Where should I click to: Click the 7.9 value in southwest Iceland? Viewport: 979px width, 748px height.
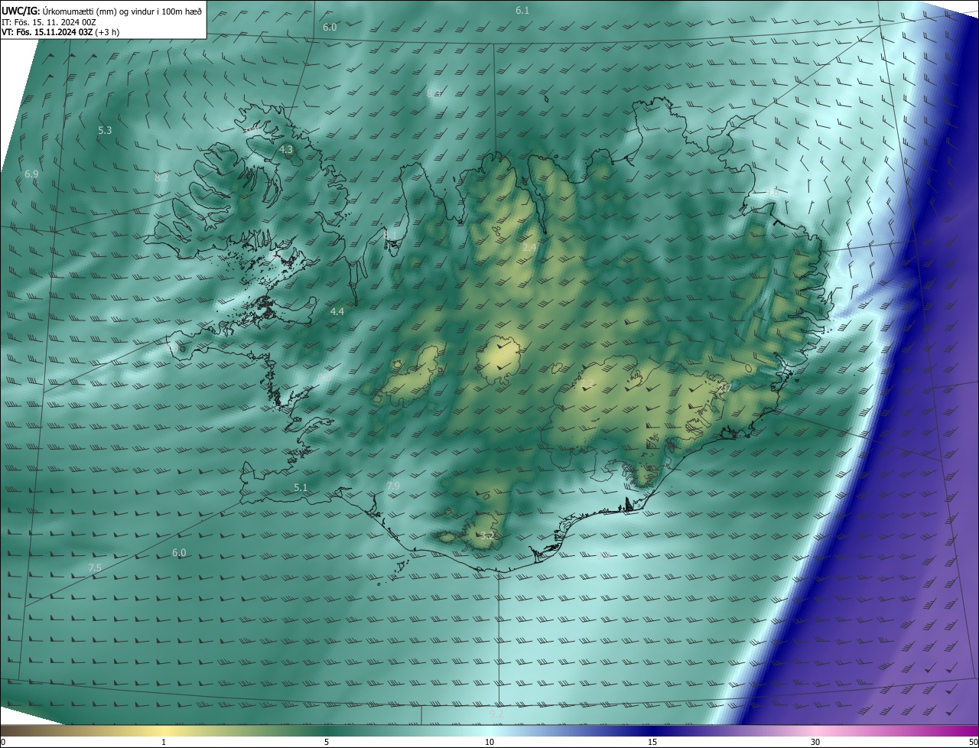coord(393,486)
